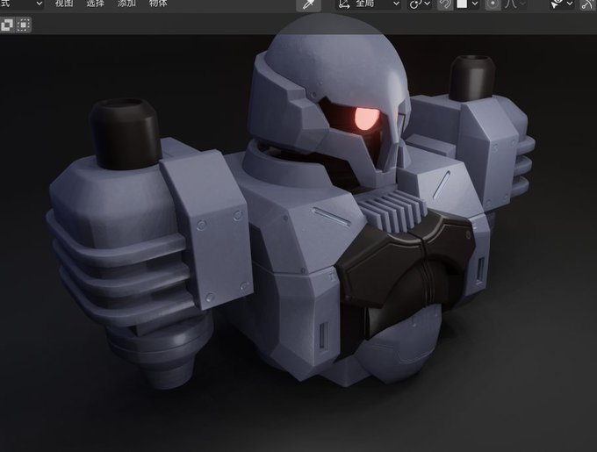Open the 物体 (Object) menu
This screenshot has width=597, height=452.
[158, 4]
